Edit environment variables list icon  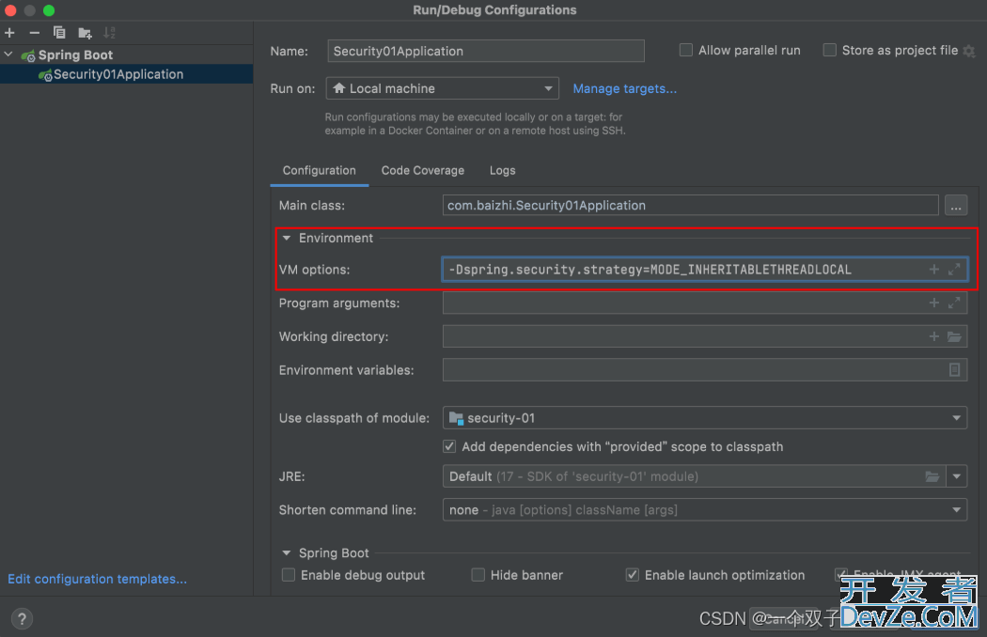point(954,370)
